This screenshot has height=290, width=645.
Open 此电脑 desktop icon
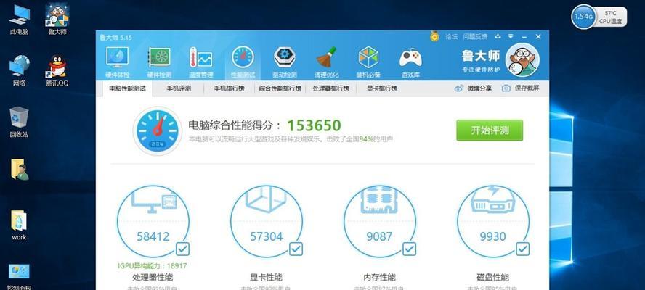tap(20, 20)
